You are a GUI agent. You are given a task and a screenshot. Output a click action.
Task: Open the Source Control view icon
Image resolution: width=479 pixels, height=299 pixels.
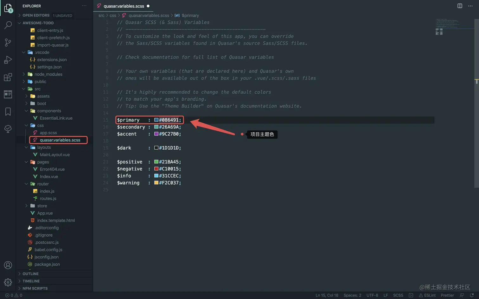8,42
